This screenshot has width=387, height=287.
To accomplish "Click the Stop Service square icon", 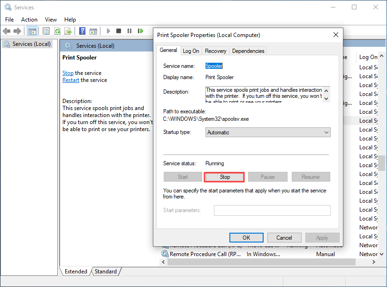I will click(x=119, y=31).
